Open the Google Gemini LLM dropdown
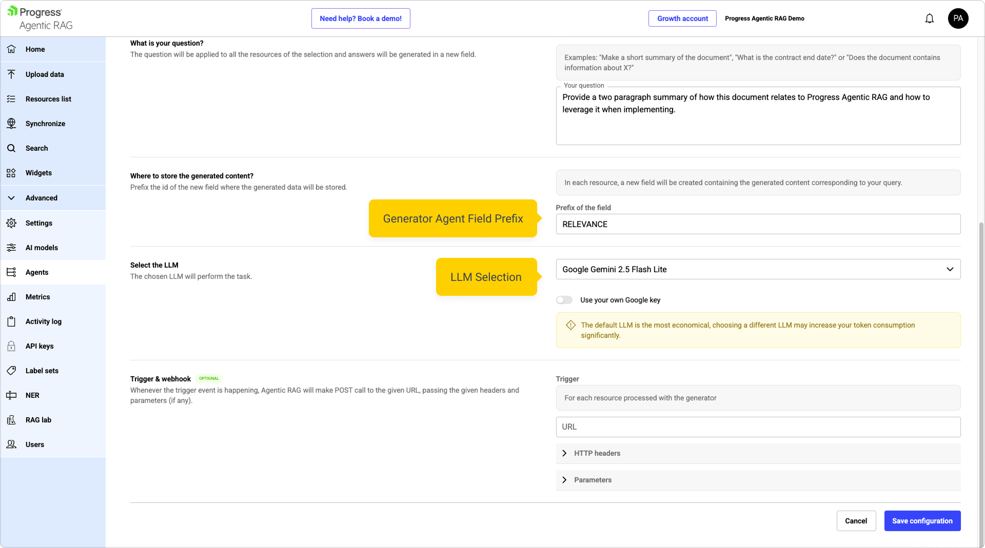The width and height of the screenshot is (985, 548). (x=758, y=269)
